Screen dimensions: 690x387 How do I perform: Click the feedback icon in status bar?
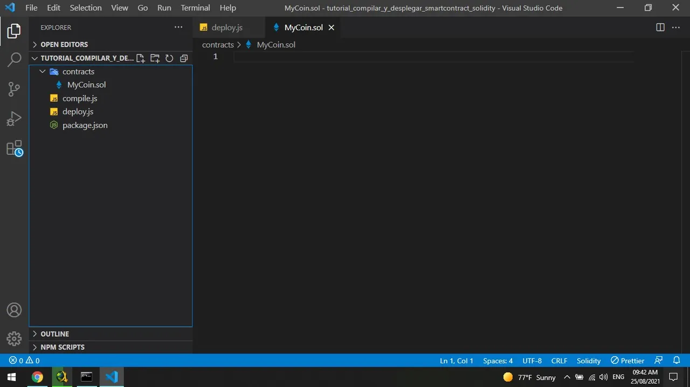(659, 361)
